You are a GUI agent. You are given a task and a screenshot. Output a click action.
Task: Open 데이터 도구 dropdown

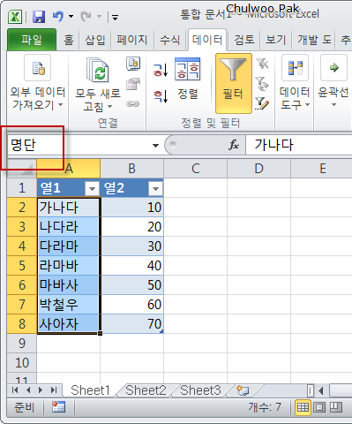pos(295,82)
